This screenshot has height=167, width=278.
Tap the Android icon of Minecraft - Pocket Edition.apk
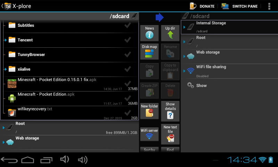pyautogui.click(x=12, y=98)
